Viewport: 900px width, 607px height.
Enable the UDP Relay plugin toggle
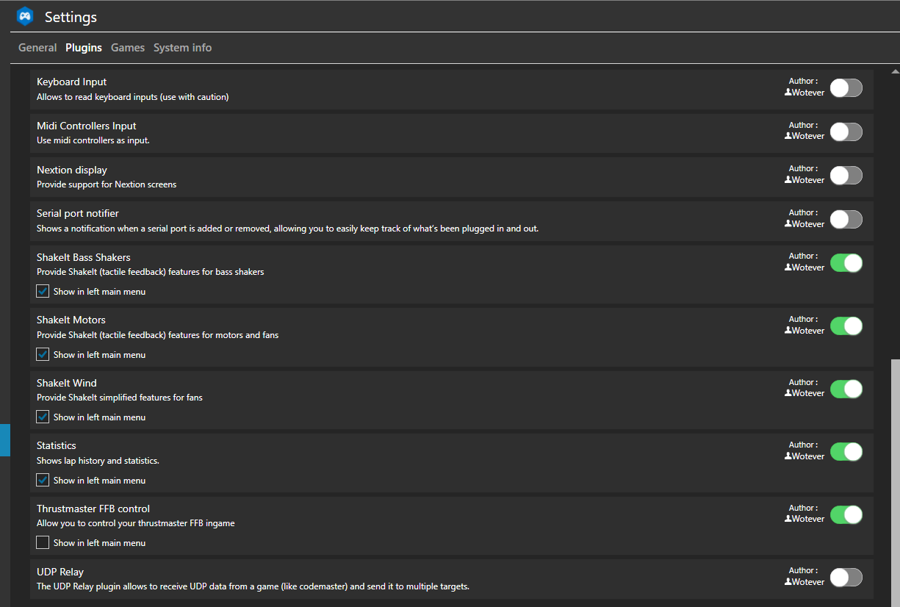pos(846,577)
